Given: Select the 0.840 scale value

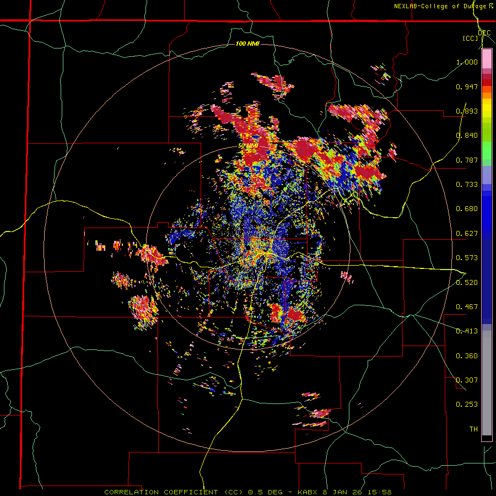Looking at the screenshot, I should tap(467, 136).
